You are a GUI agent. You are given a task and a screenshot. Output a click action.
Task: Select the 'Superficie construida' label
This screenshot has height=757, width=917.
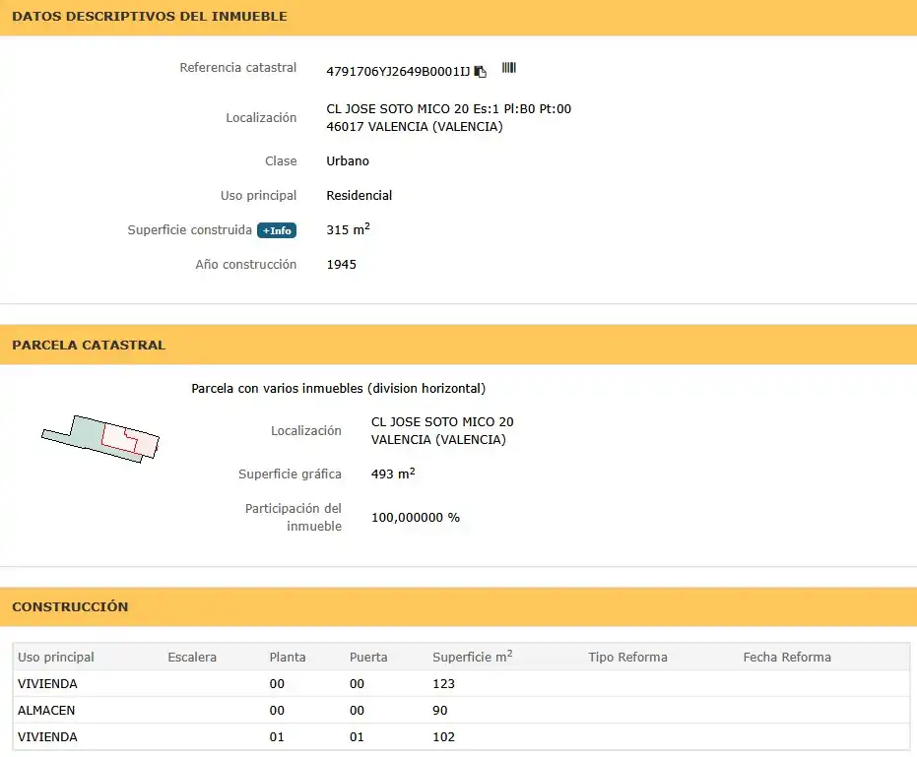click(189, 229)
